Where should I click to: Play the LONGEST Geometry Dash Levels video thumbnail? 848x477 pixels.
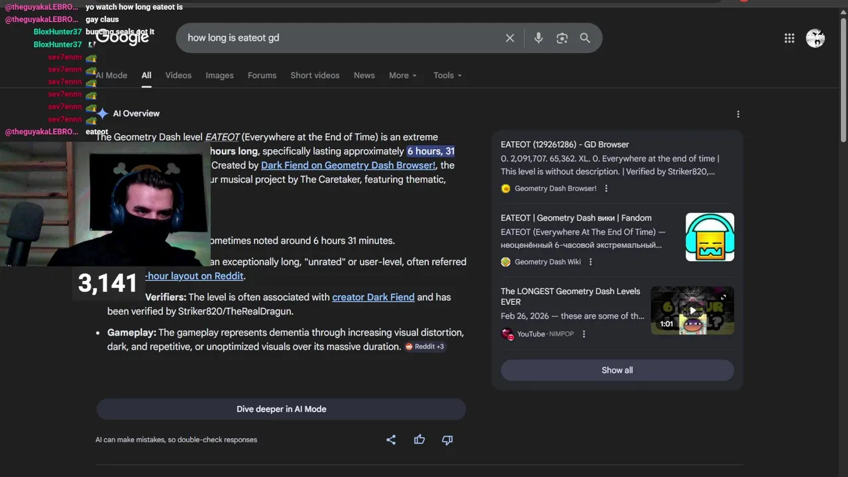coord(692,310)
